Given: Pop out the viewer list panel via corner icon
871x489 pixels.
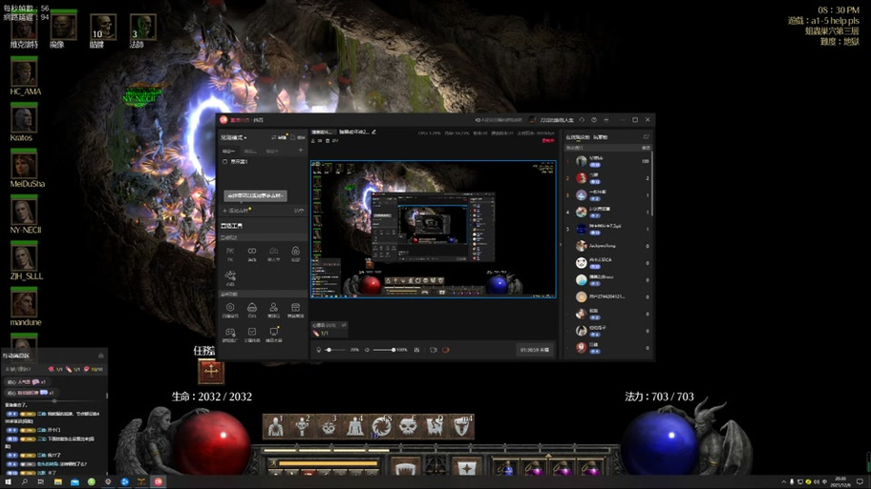Looking at the screenshot, I should [x=646, y=136].
